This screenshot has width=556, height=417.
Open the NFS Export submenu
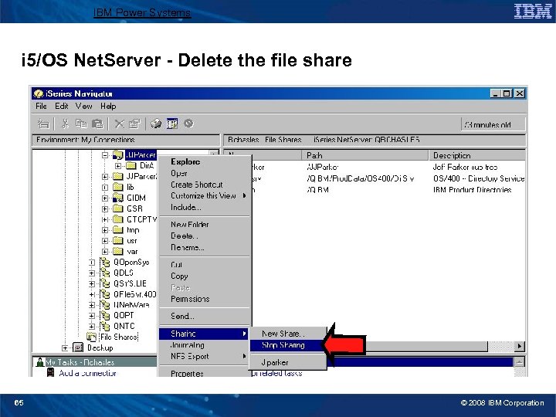[205, 356]
